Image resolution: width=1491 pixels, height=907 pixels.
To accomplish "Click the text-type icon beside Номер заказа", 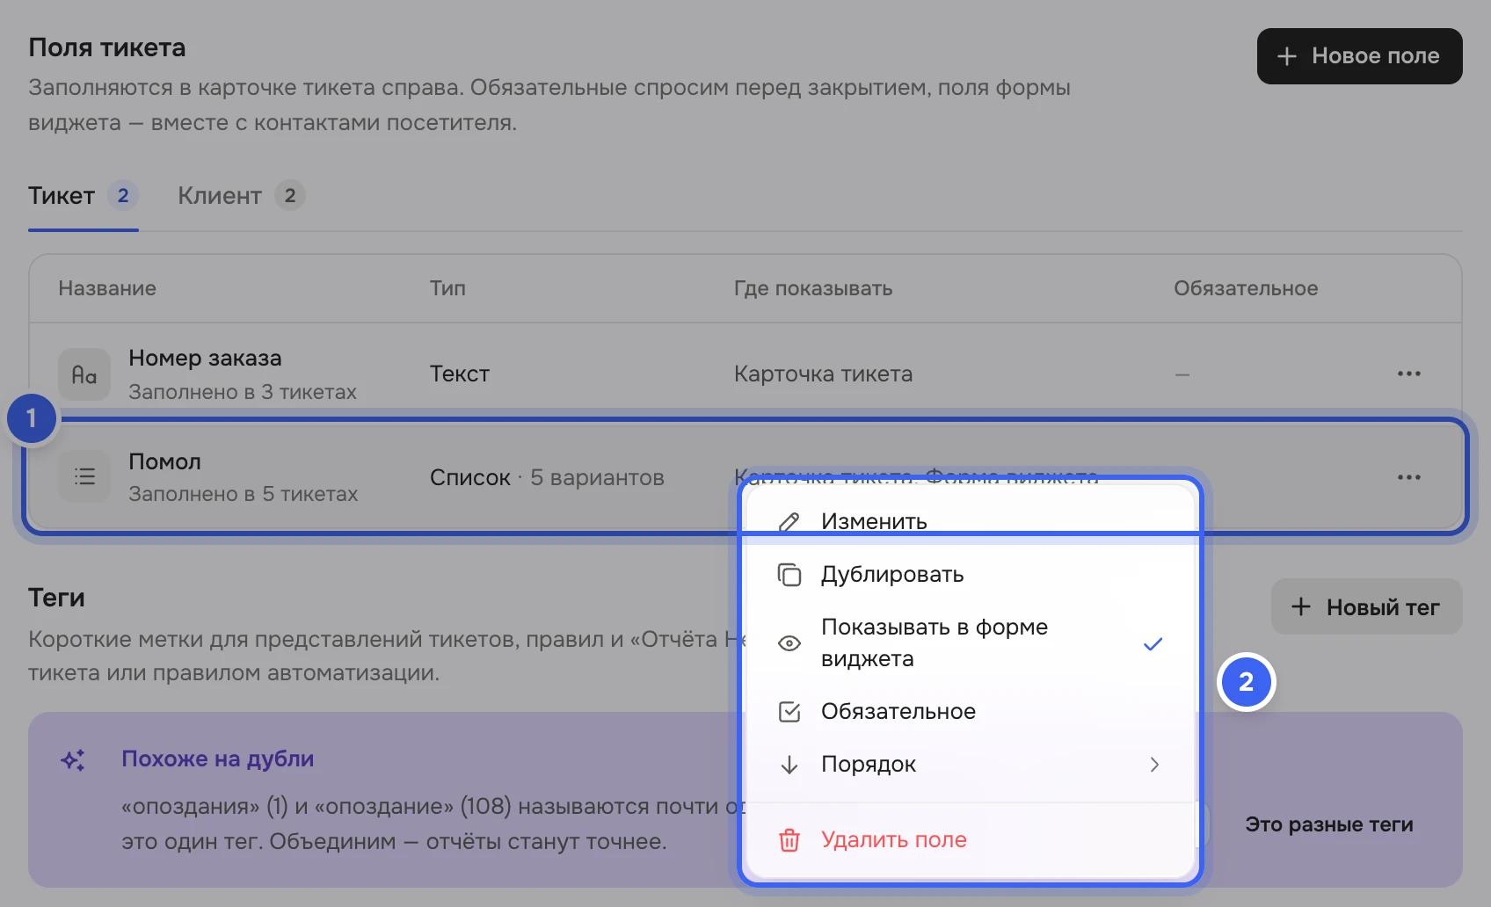I will click(84, 374).
